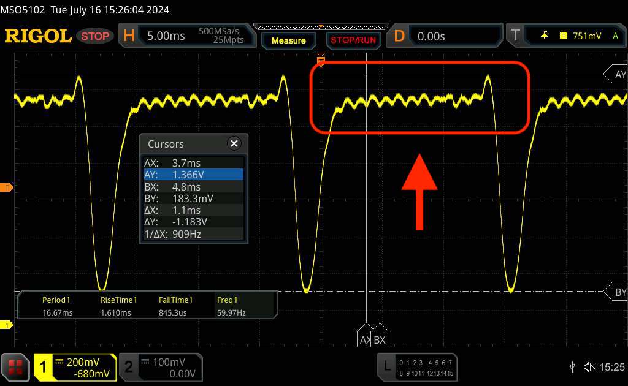Select the AX cursor handle at bottom

[365, 335]
